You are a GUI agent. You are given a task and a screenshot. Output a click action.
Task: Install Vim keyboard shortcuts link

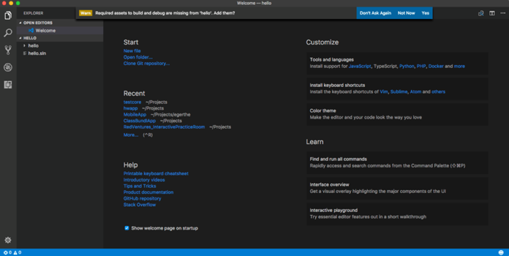point(384,92)
